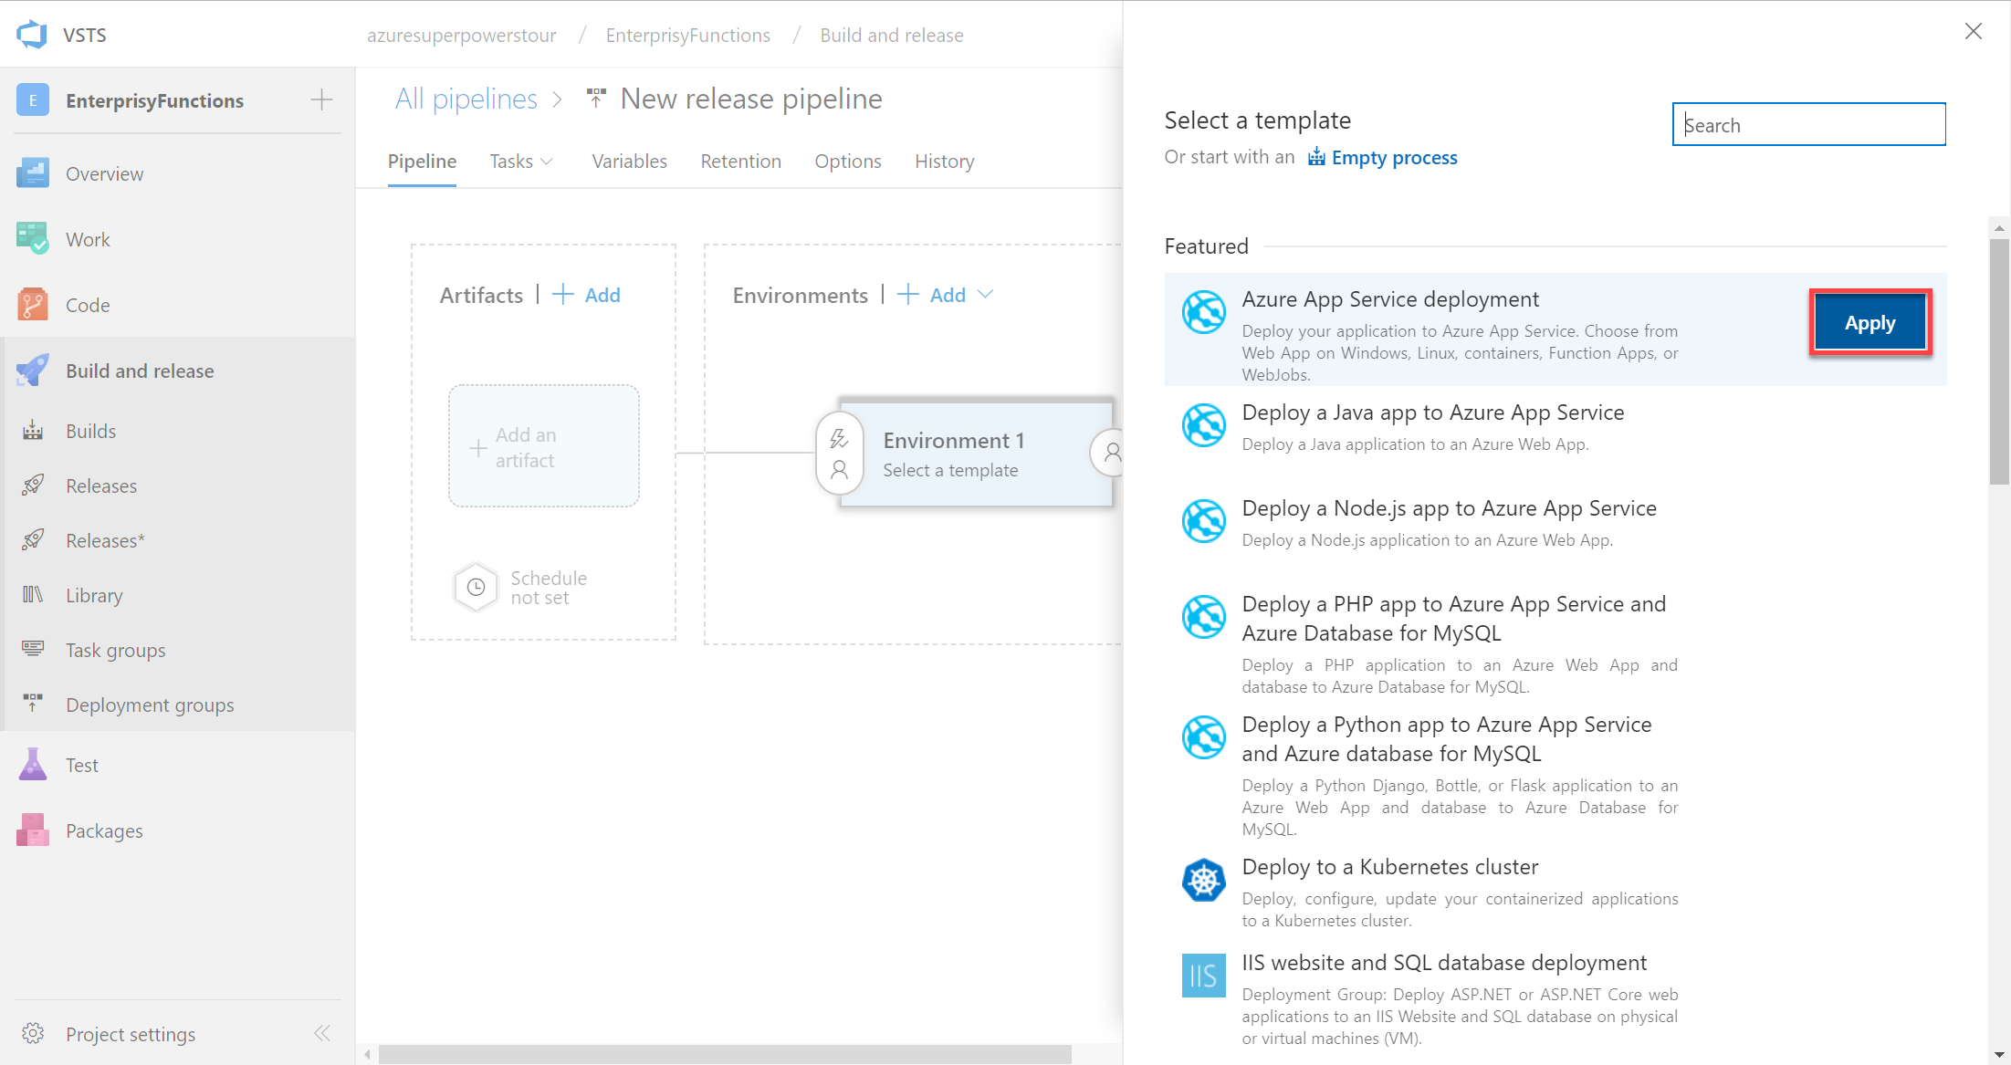Collapse the left navigation sidebar
This screenshot has height=1065, width=2011.
[x=322, y=1033]
